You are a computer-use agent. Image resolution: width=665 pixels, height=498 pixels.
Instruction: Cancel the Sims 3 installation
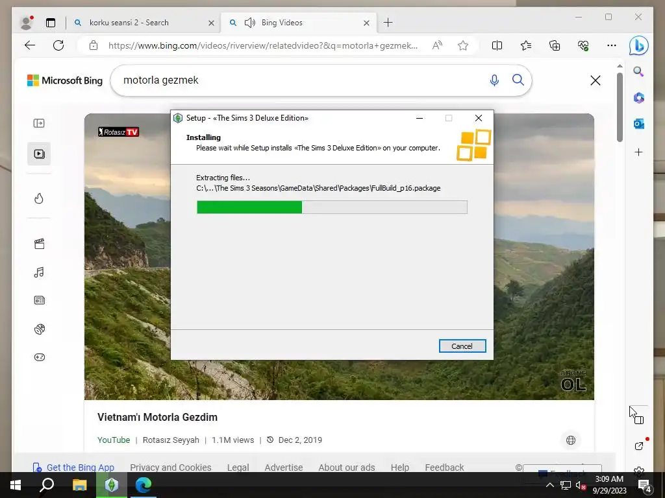point(462,346)
